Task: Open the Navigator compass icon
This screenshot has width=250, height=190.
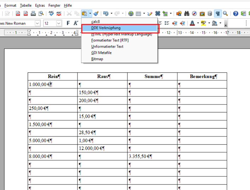Action: tap(194, 13)
